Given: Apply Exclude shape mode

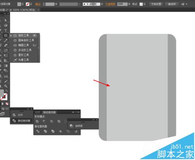Looking at the screenshot, I should pyautogui.click(x=59, y=121).
